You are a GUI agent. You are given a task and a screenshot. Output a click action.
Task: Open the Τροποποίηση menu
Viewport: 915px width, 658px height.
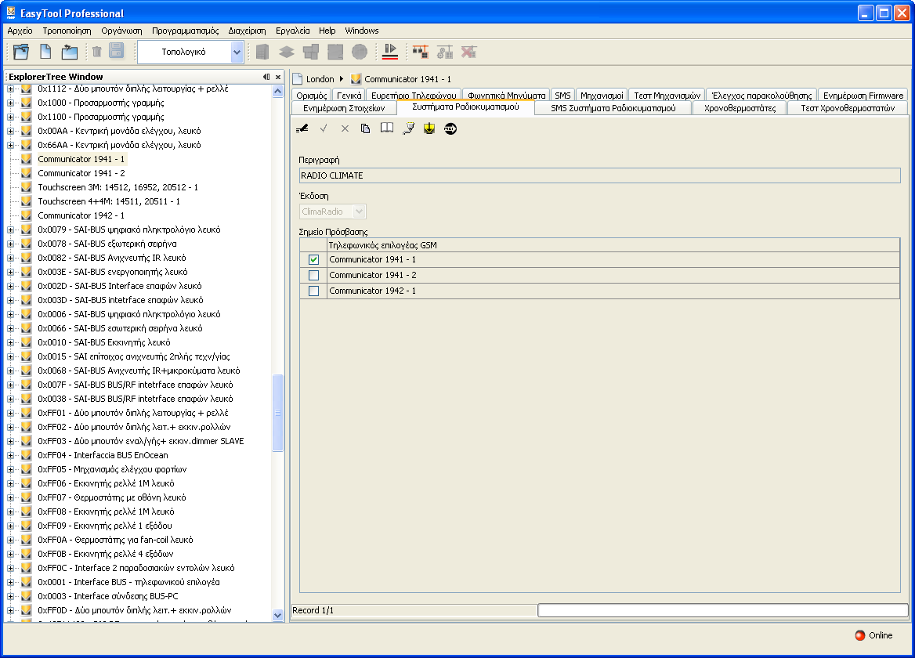click(67, 31)
